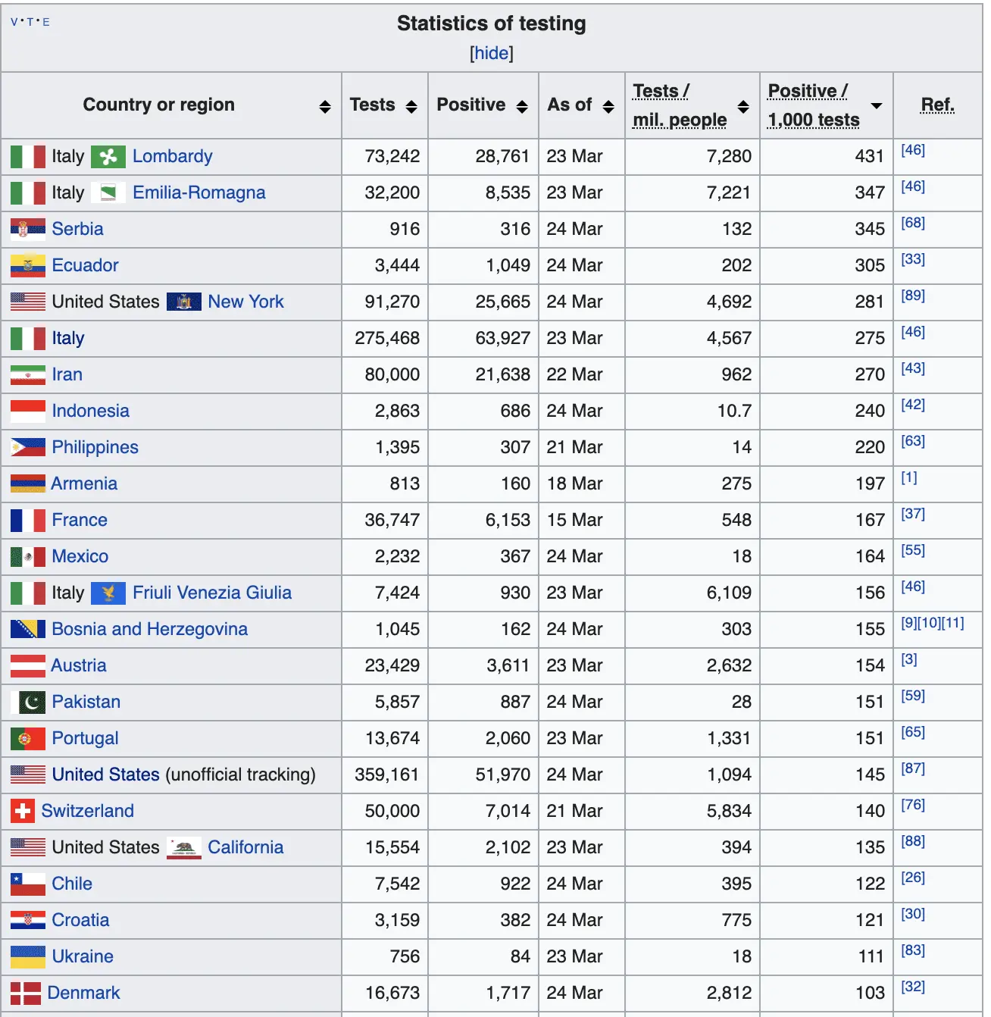Click the New York state flag icon

coord(183,302)
